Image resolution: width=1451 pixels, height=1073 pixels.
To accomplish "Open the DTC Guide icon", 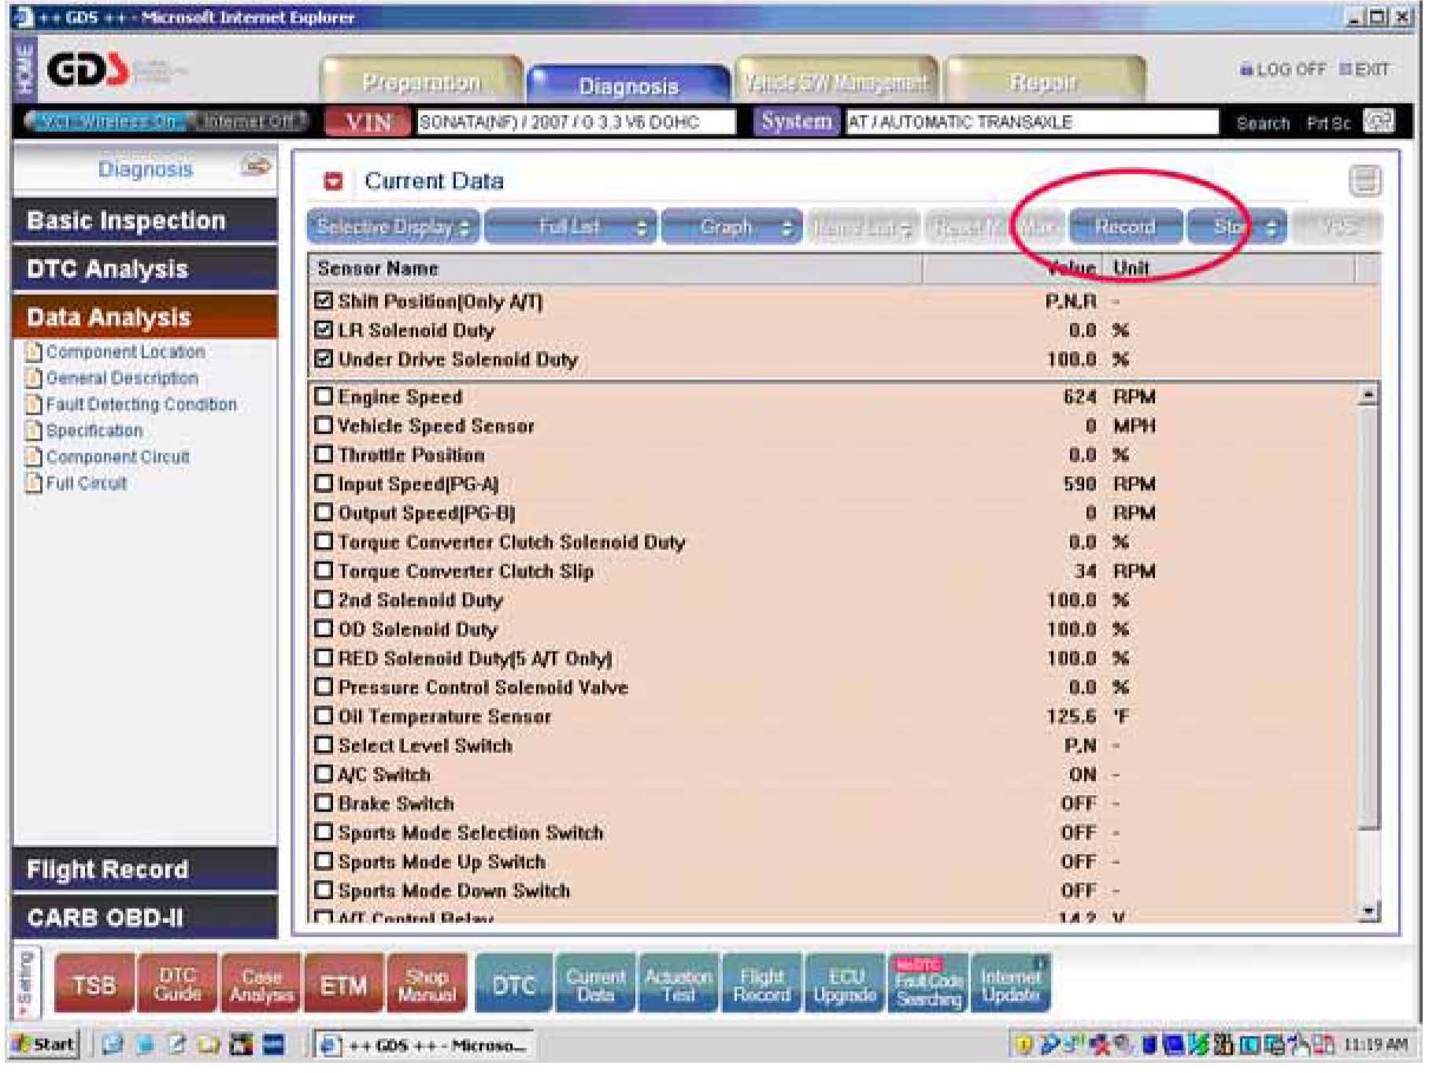I will (177, 984).
